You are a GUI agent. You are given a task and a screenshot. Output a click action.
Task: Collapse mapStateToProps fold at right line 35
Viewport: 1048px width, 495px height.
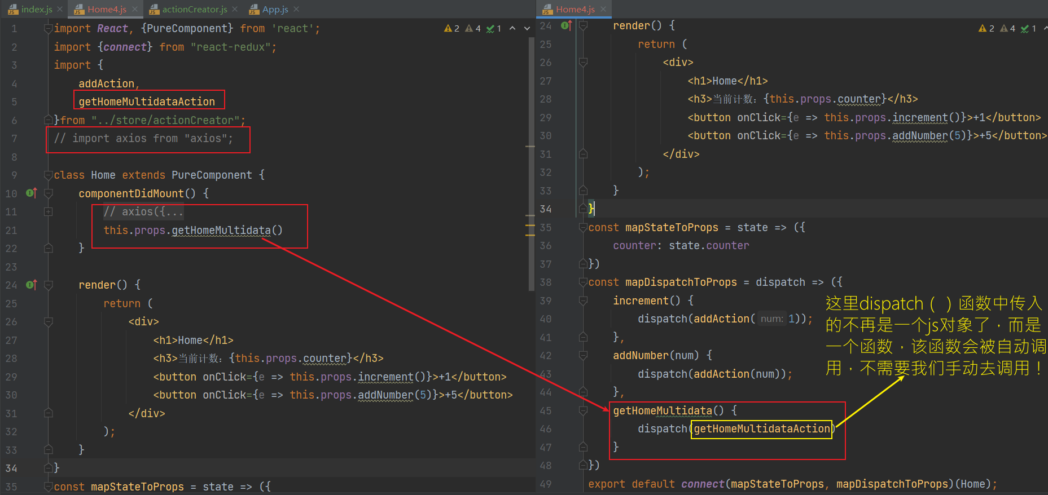click(583, 227)
